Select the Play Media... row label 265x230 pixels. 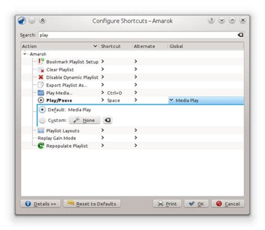pos(59,93)
